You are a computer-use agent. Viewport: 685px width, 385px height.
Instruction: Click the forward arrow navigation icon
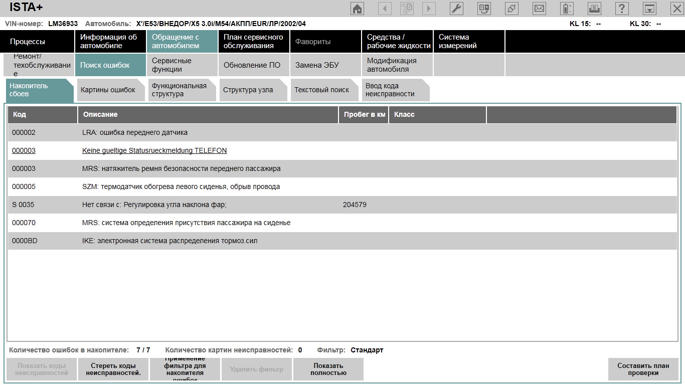coord(429,9)
